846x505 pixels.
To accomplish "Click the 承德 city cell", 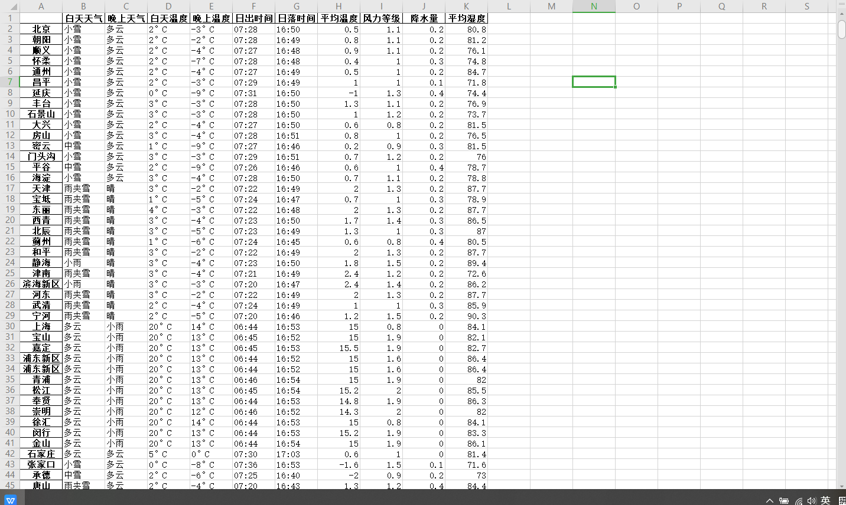I will tap(41, 475).
